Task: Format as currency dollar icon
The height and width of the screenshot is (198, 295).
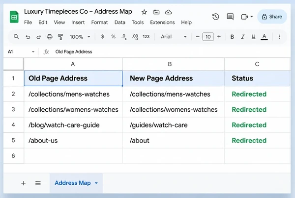Action: tap(103, 37)
